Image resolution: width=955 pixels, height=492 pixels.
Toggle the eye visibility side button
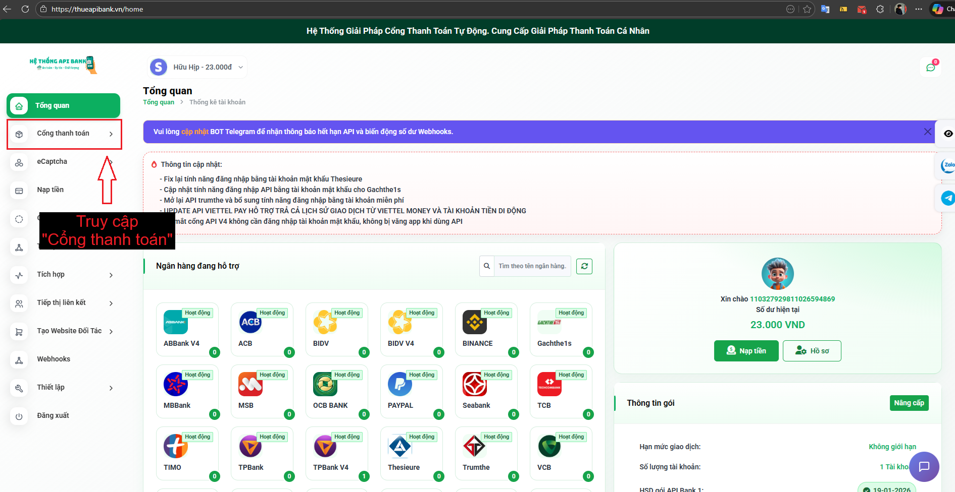click(948, 134)
